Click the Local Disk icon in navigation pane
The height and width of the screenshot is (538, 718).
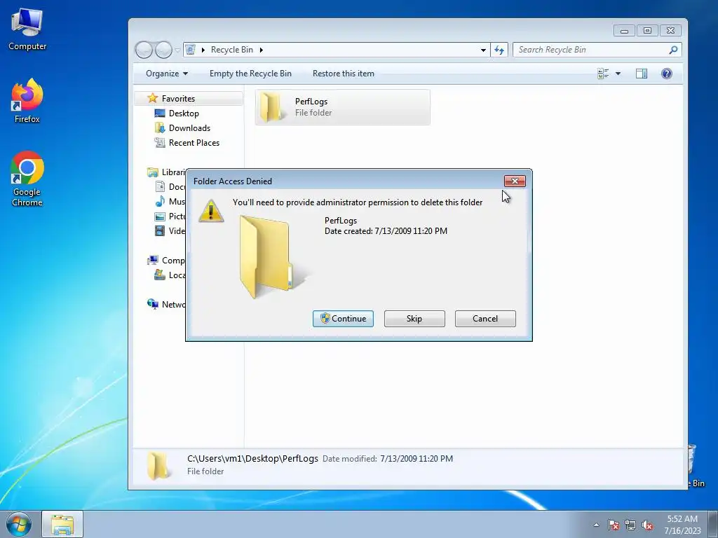(160, 275)
